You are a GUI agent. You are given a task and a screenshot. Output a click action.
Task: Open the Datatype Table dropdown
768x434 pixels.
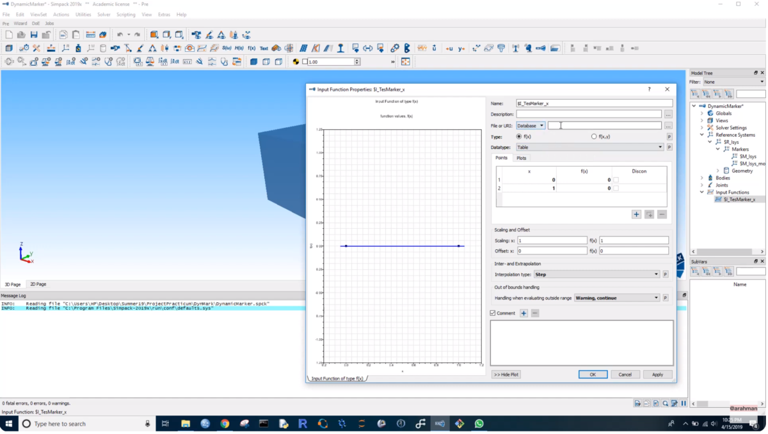tap(589, 147)
